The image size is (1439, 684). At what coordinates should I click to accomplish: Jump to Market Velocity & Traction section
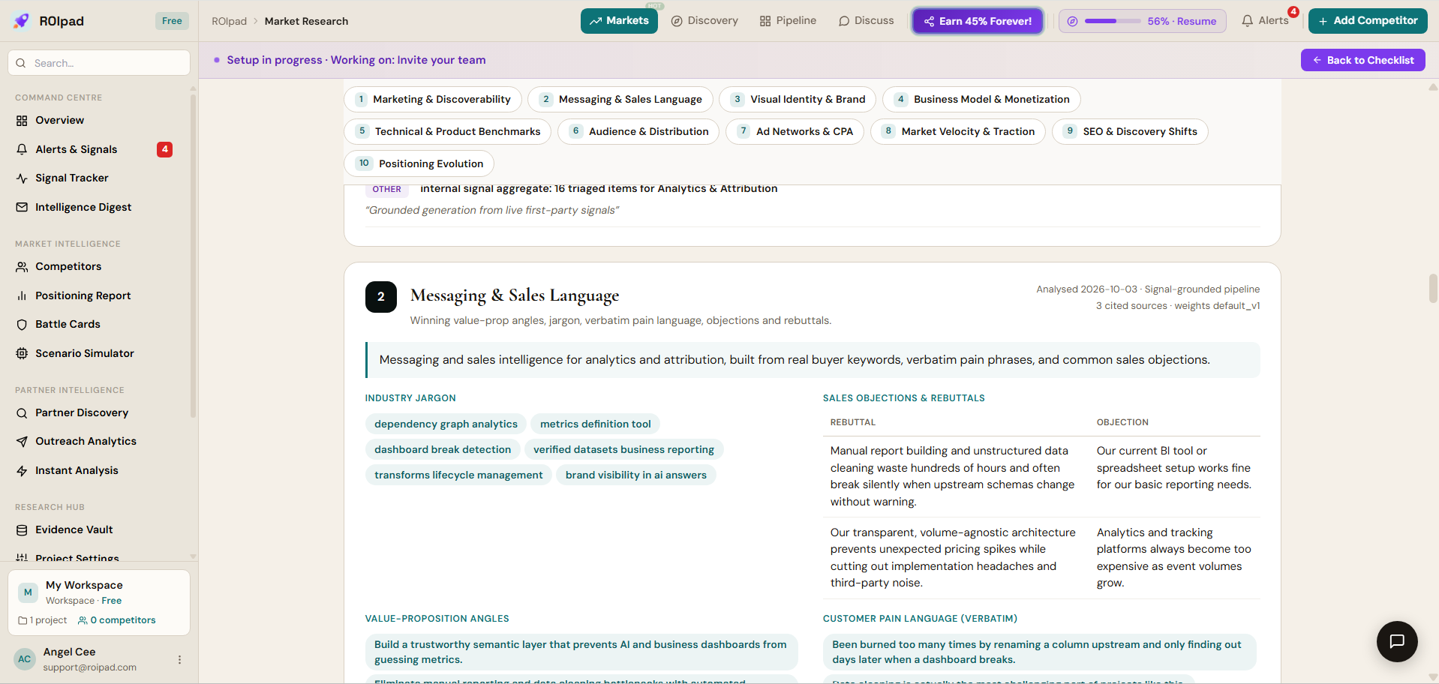[x=957, y=131]
